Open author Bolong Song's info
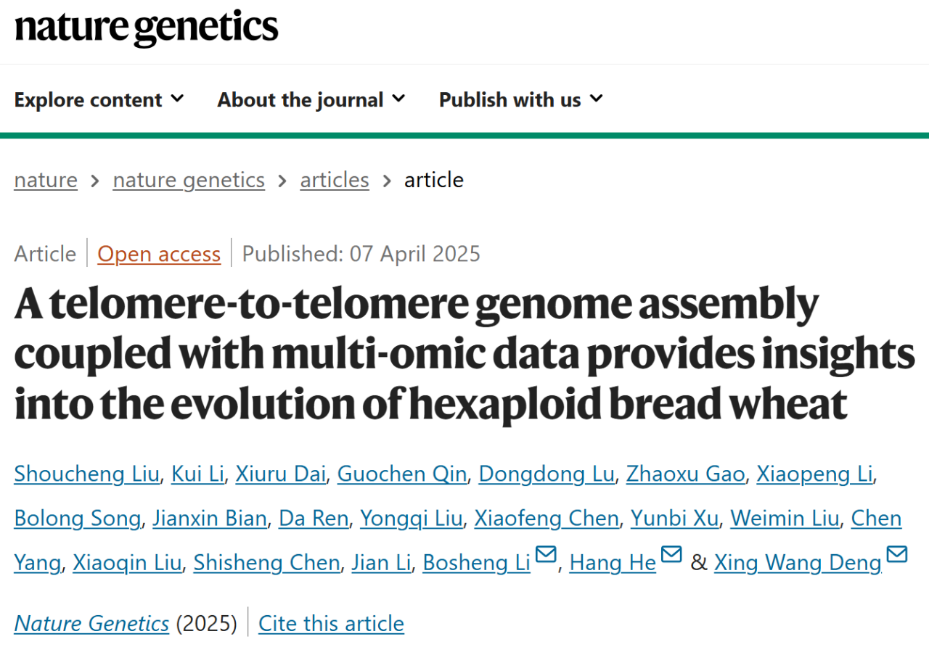Image resolution: width=929 pixels, height=655 pixels. (78, 519)
